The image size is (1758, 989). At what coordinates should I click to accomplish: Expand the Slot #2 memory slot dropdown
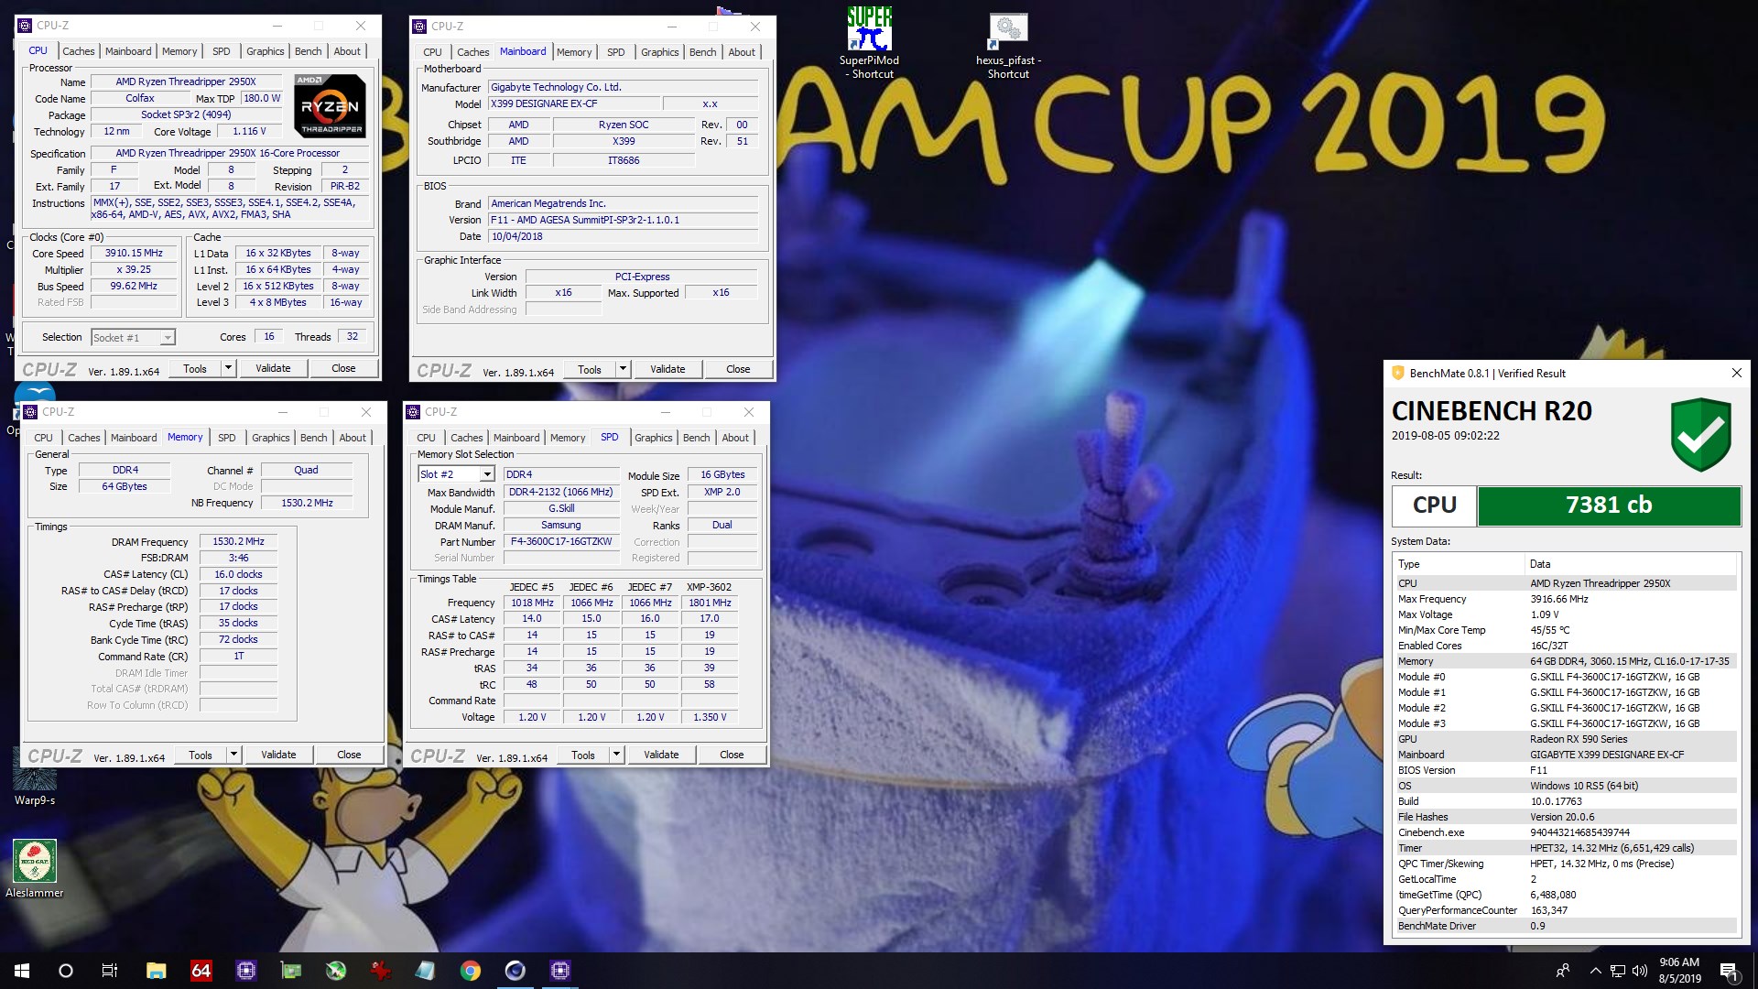coord(487,474)
